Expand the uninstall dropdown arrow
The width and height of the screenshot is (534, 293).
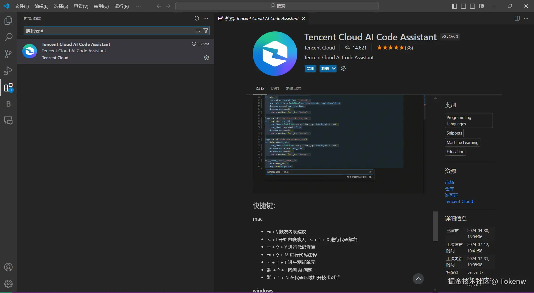pos(334,68)
